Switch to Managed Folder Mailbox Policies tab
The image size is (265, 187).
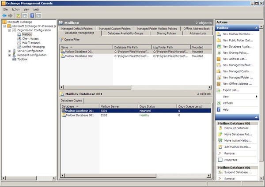point(157,29)
